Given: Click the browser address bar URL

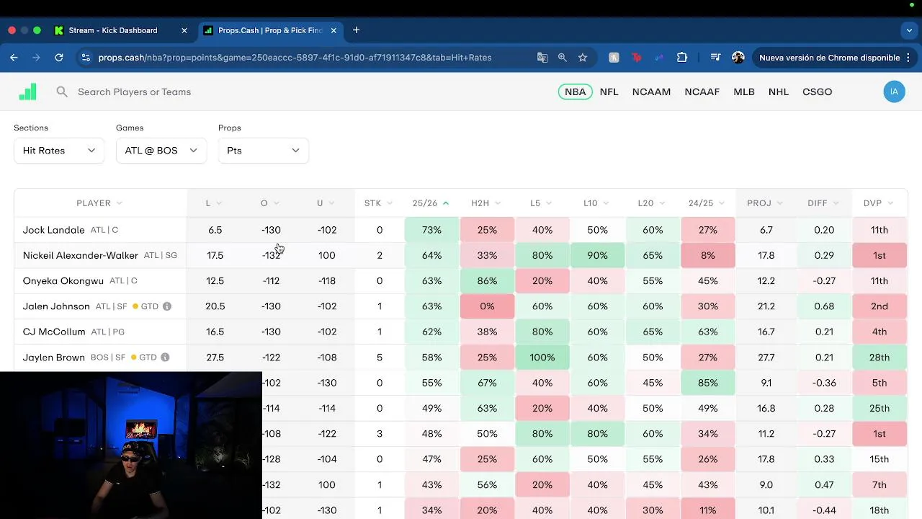Looking at the screenshot, I should (295, 58).
